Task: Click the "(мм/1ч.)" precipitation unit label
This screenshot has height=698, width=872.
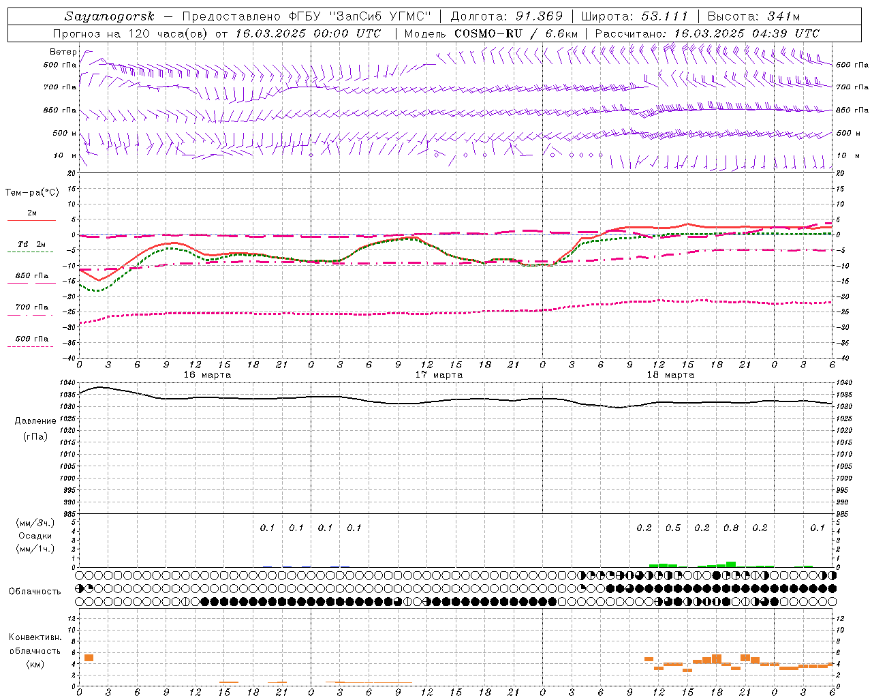Action: pyautogui.click(x=35, y=549)
